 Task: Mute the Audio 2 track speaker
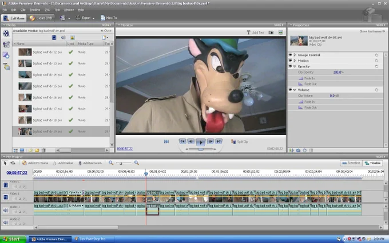click(x=6, y=222)
